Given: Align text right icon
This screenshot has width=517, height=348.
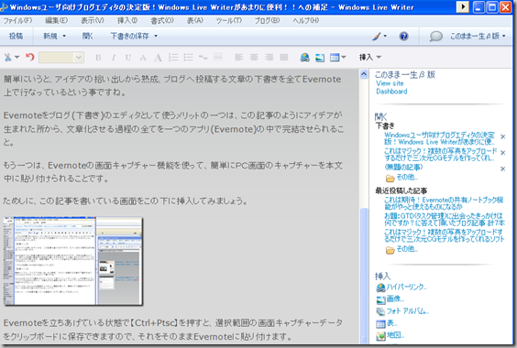Looking at the screenshot, I should [269, 58].
